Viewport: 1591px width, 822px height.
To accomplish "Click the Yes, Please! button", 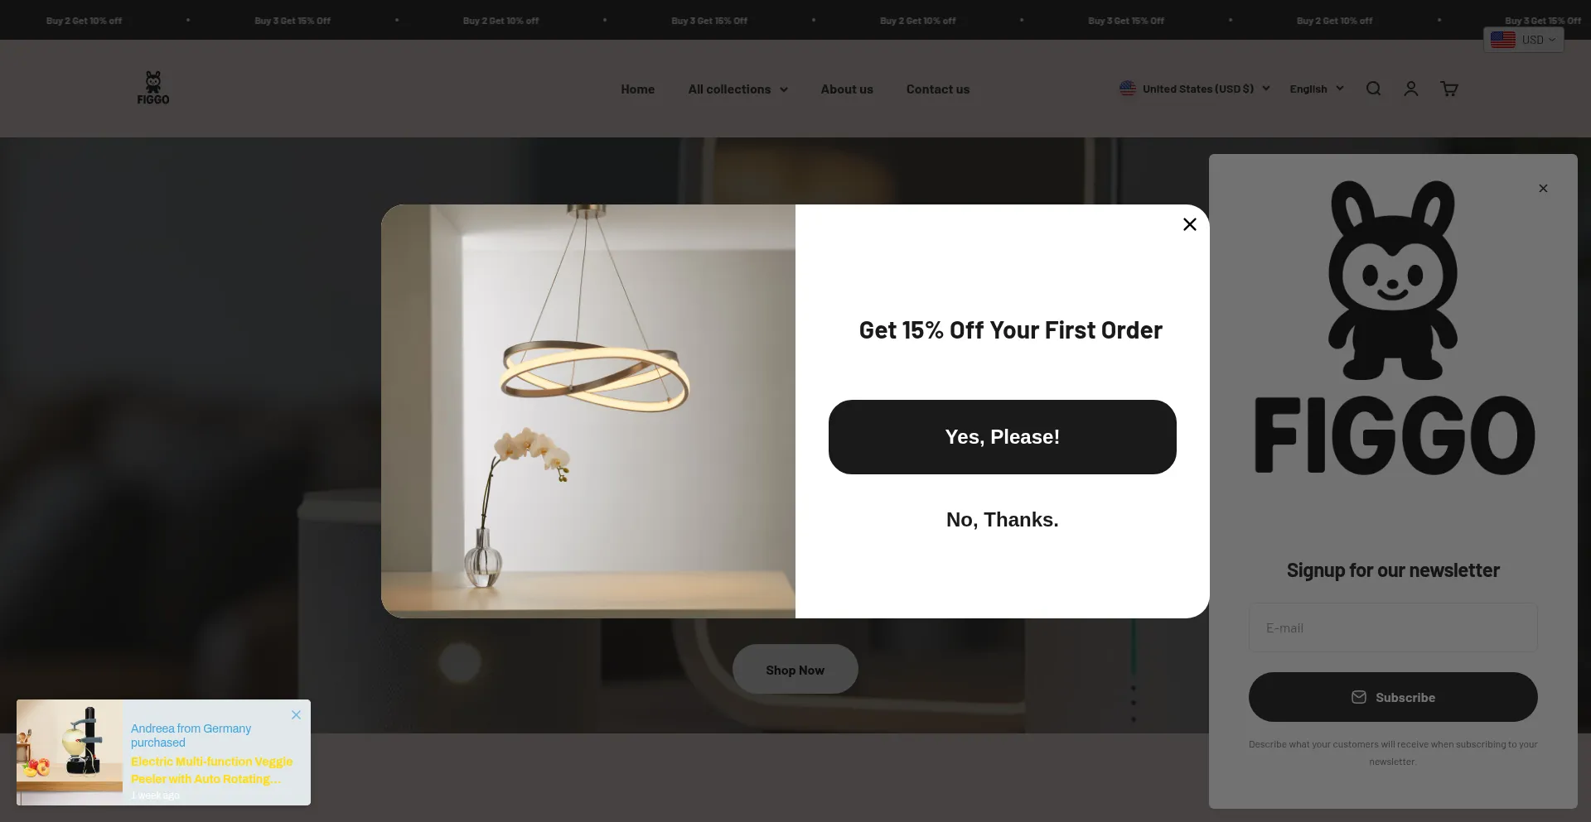I will pyautogui.click(x=1003, y=437).
